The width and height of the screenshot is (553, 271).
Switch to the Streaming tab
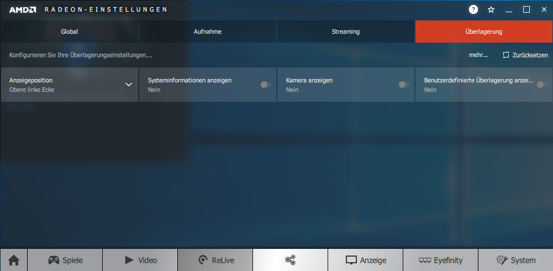point(346,32)
